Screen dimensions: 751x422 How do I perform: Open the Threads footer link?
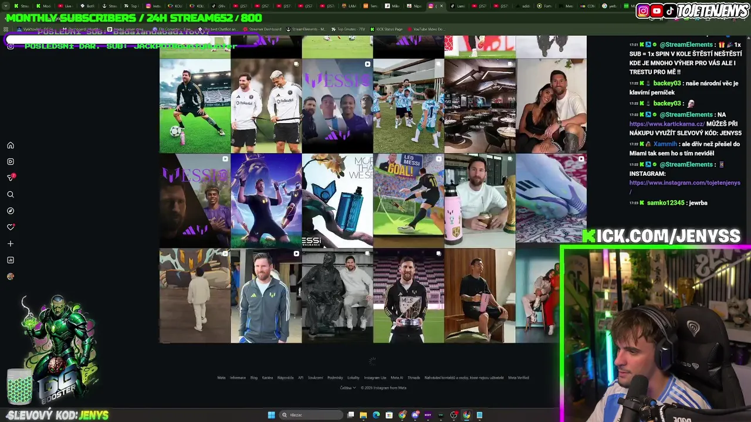point(414,377)
